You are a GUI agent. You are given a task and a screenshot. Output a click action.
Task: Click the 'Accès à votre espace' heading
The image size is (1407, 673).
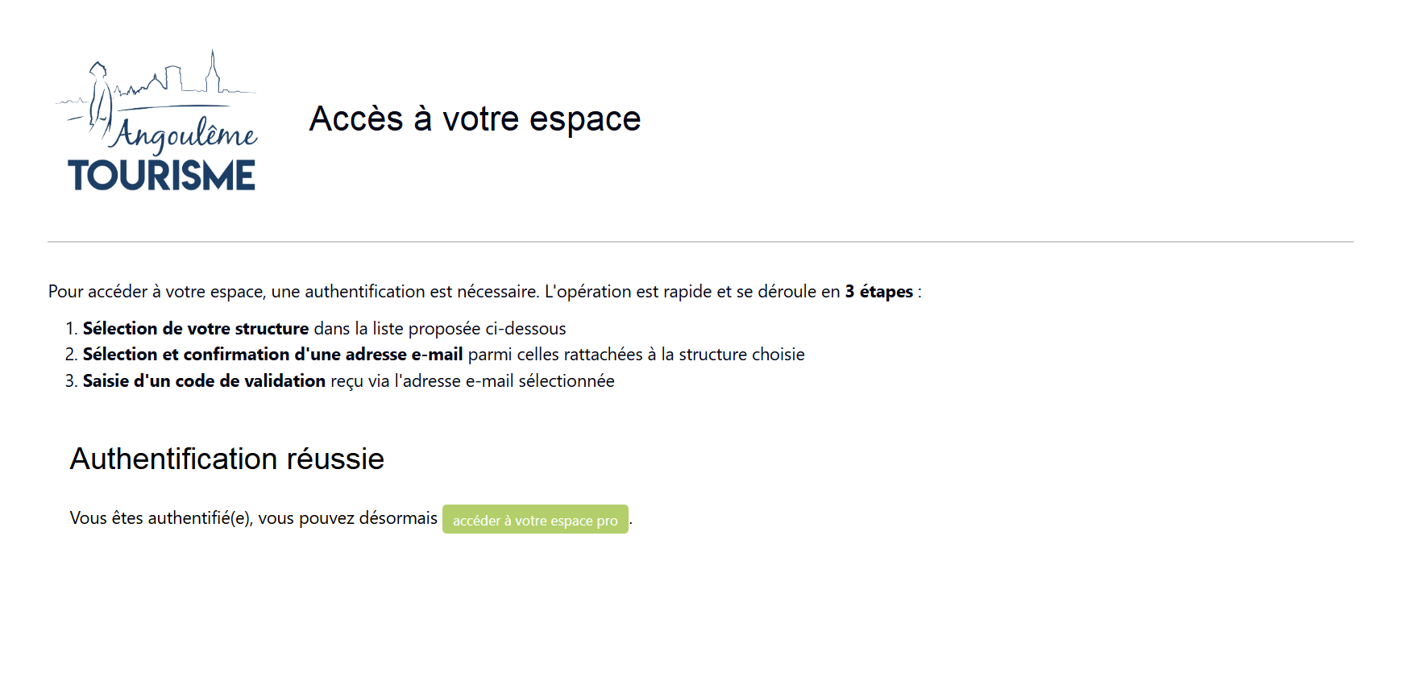(x=475, y=118)
